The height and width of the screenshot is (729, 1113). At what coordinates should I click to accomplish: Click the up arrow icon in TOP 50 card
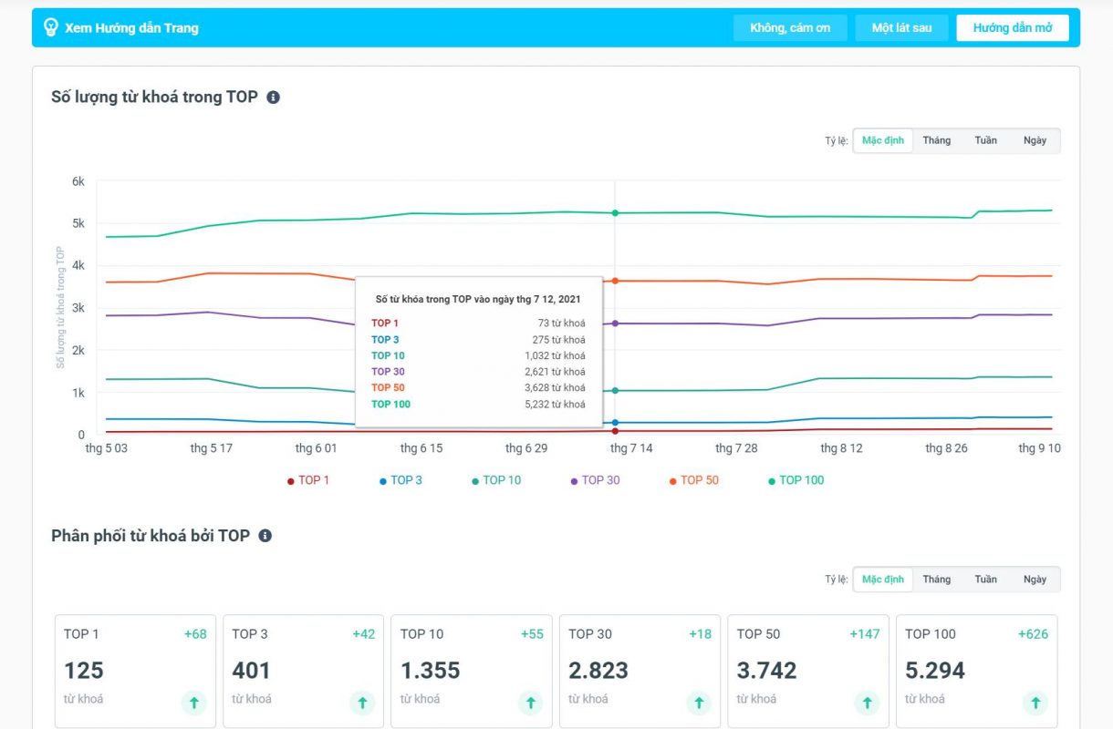(867, 703)
